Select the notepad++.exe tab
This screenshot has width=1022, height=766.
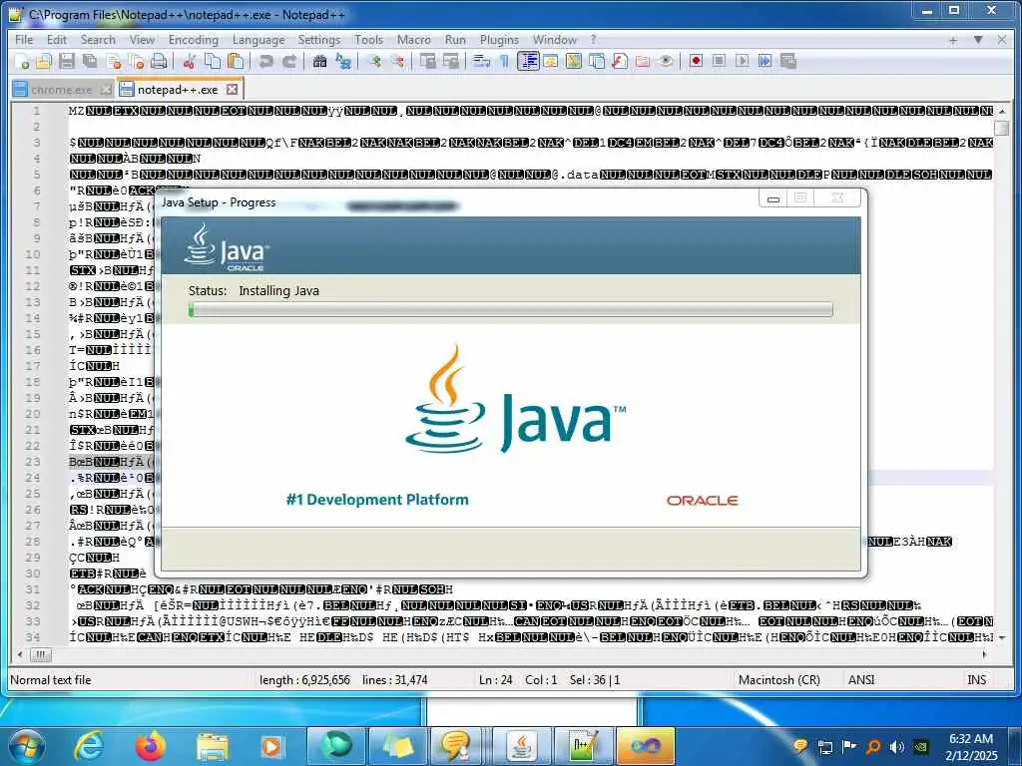click(178, 89)
